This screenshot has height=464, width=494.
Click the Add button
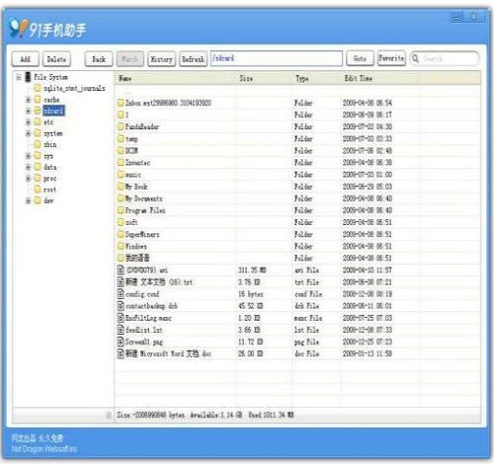pos(26,59)
